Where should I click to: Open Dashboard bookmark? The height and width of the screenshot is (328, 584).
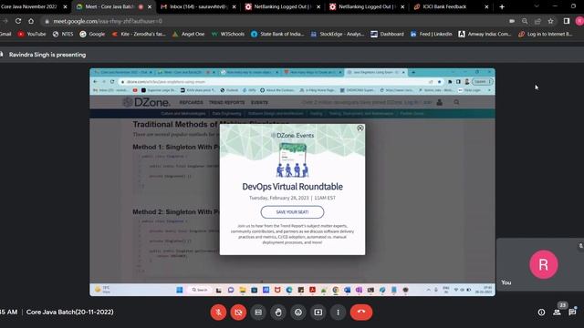pos(387,34)
